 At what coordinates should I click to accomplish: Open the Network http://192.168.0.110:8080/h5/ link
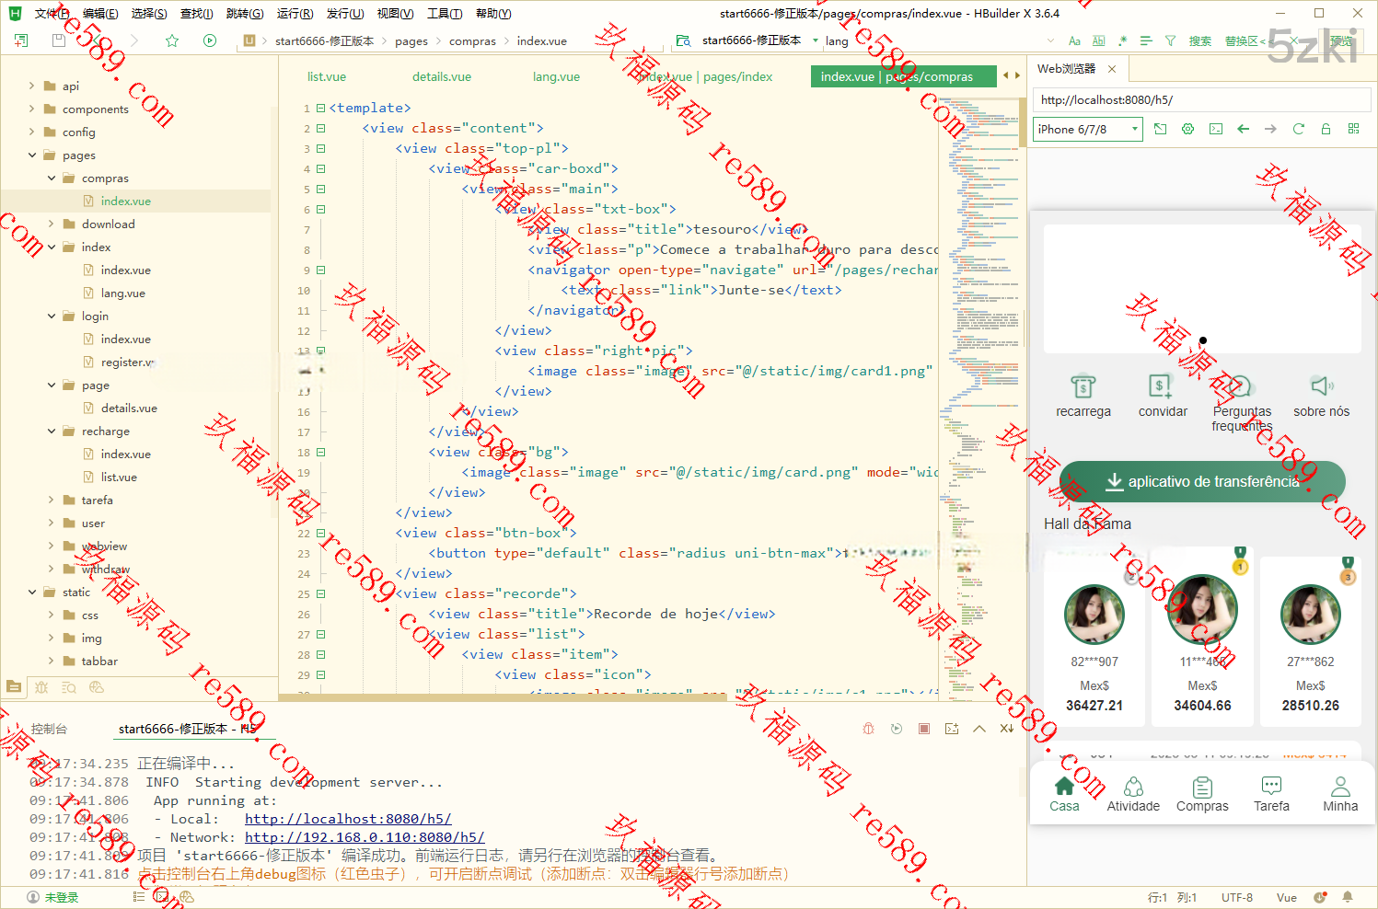[365, 837]
